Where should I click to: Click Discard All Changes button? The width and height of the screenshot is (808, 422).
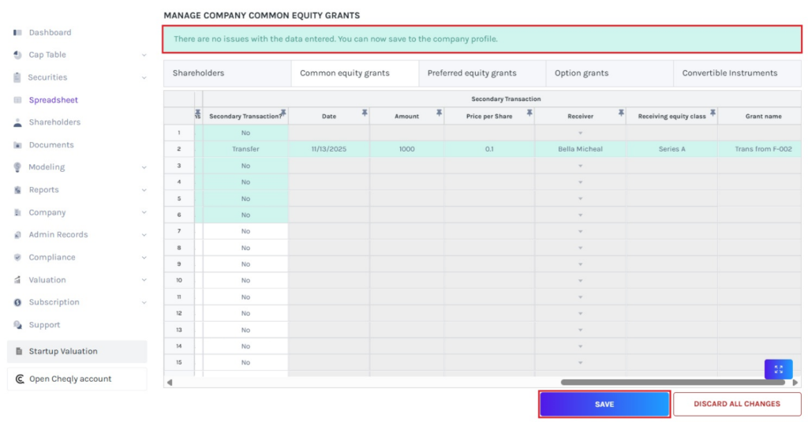pyautogui.click(x=736, y=404)
